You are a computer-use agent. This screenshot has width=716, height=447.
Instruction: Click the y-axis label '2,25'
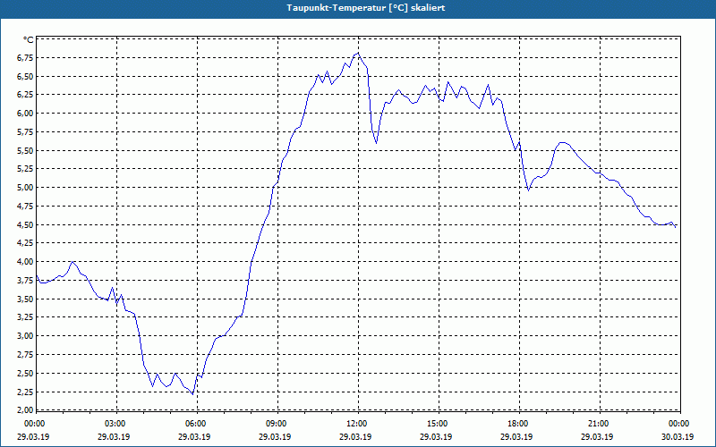click(26, 392)
